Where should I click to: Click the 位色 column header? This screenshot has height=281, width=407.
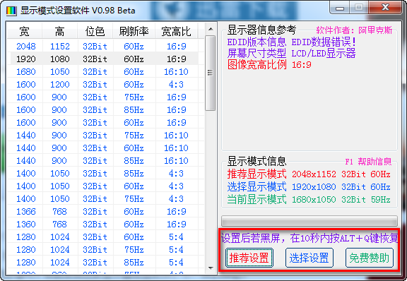[x=95, y=31]
